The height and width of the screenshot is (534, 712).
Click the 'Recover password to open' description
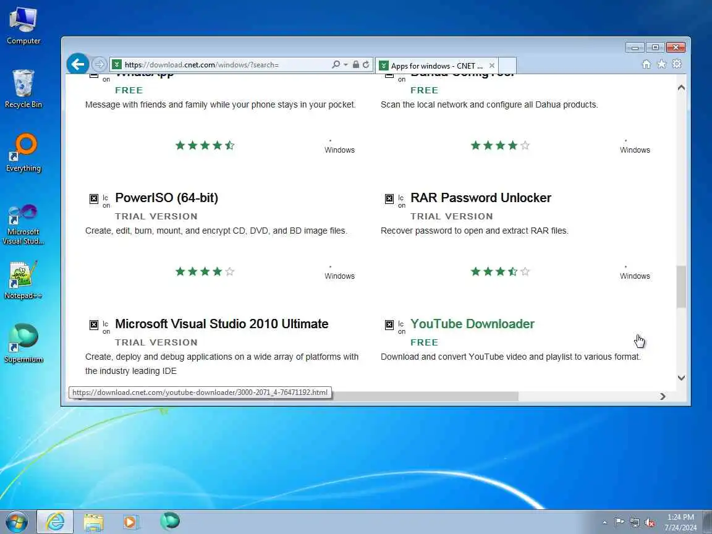click(475, 231)
